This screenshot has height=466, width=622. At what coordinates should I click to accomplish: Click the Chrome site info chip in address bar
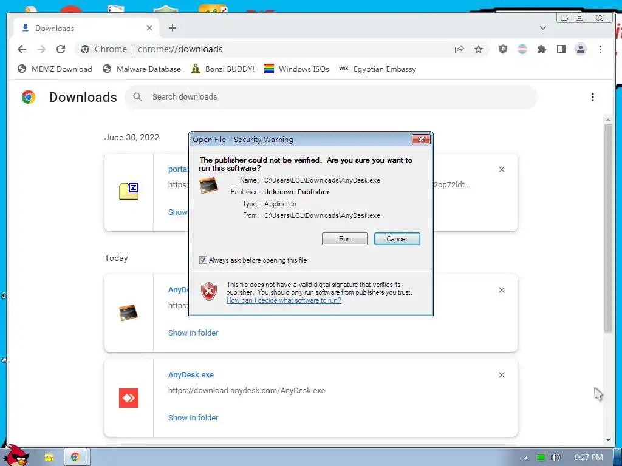[x=103, y=49]
